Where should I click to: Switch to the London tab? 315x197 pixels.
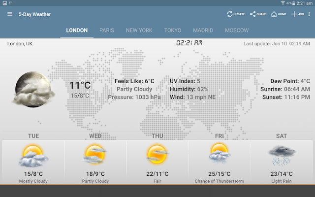coord(77,31)
